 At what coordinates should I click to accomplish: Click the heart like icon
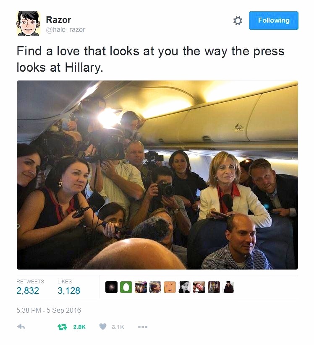103,327
